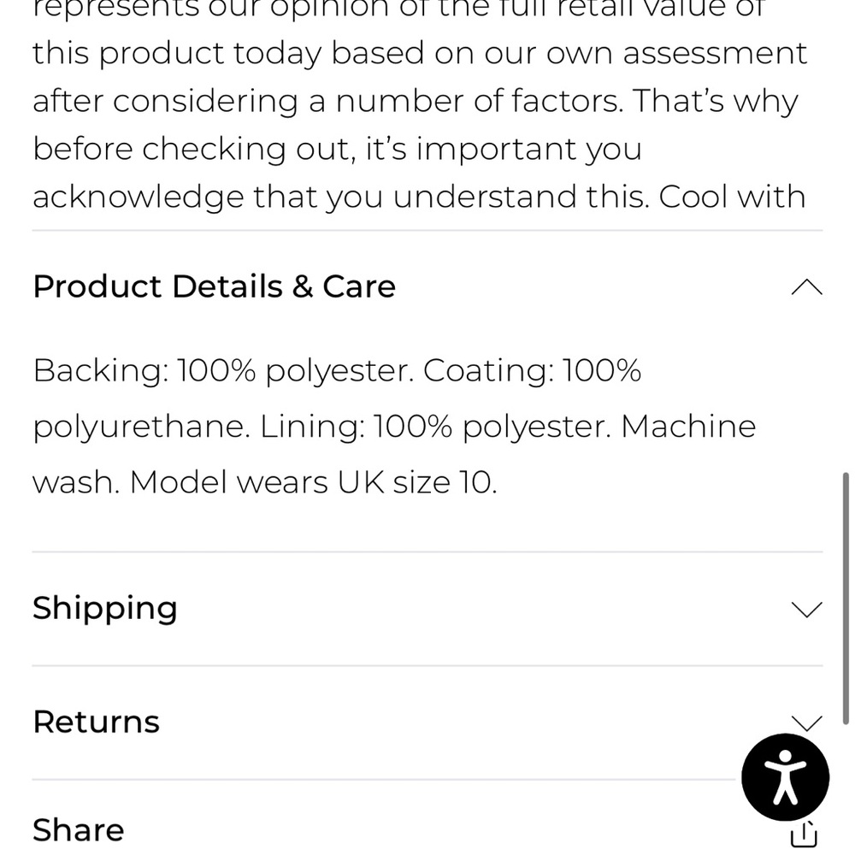The width and height of the screenshot is (855, 855).
Task: Expand Returns section using its down chevron
Action: [x=806, y=723]
